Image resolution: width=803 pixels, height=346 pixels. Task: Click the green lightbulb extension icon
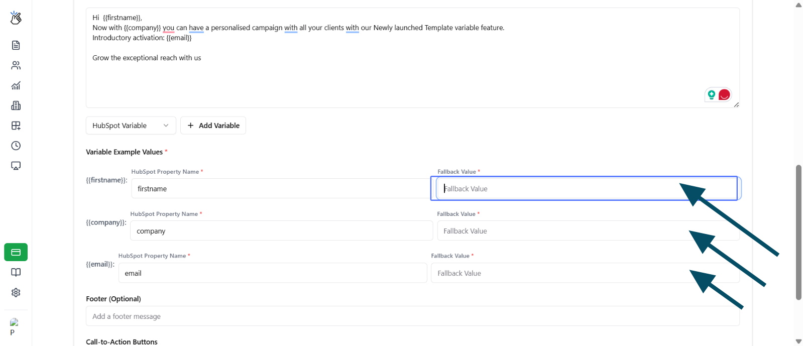tap(712, 94)
